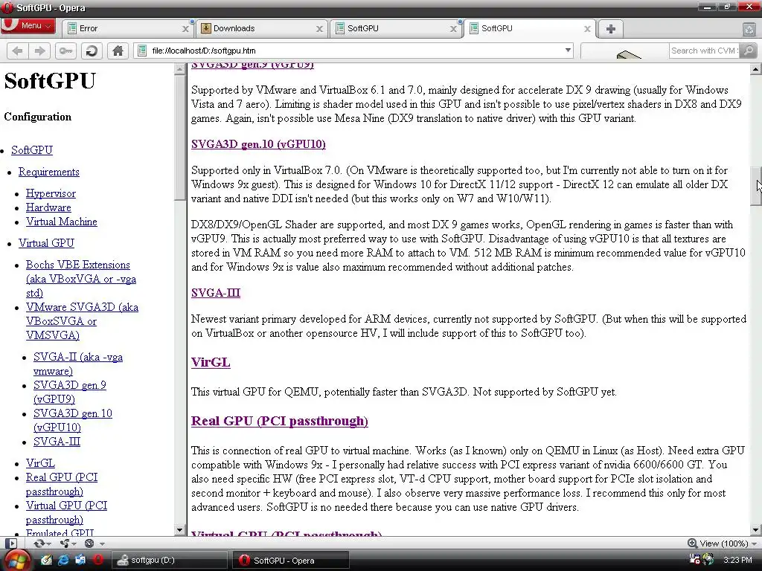The height and width of the screenshot is (571, 762).
Task: Click the SoftGPU - Opera taskbar button
Action: (291, 561)
